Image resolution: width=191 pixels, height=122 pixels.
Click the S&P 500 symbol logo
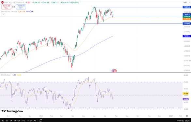click(x=2, y=2)
